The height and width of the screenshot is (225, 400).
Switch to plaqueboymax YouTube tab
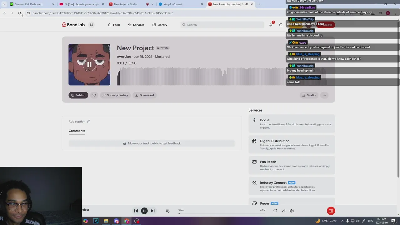click(x=81, y=4)
